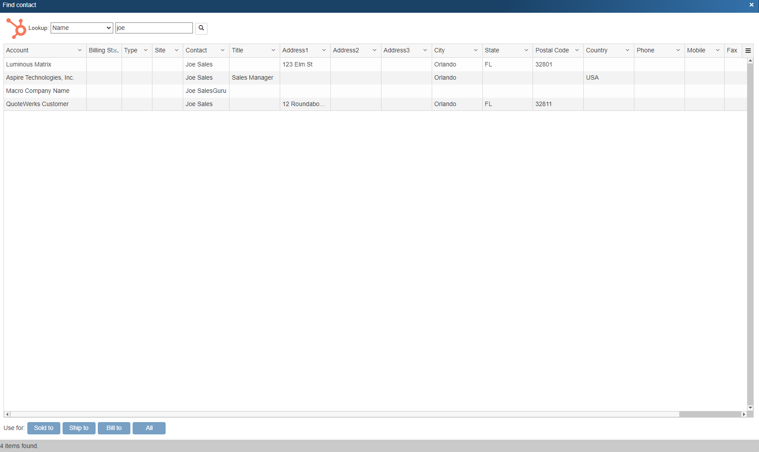This screenshot has width=759, height=452.
Task: Open the Lookup field dropdown showing Name
Action: [x=82, y=28]
